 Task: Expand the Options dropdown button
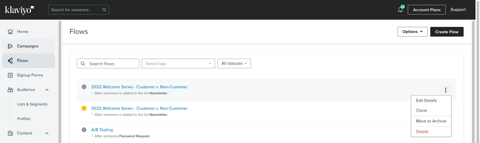pos(412,32)
